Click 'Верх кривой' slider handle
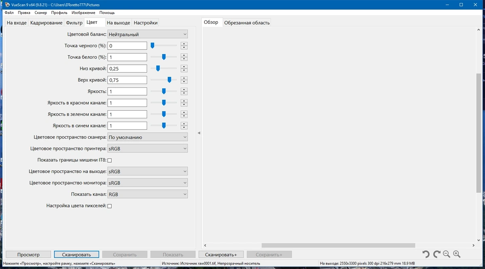This screenshot has height=269, width=485. (x=169, y=80)
